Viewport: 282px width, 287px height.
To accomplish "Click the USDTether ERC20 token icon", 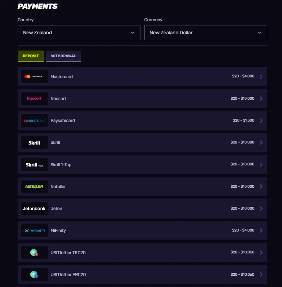I will coord(34,274).
